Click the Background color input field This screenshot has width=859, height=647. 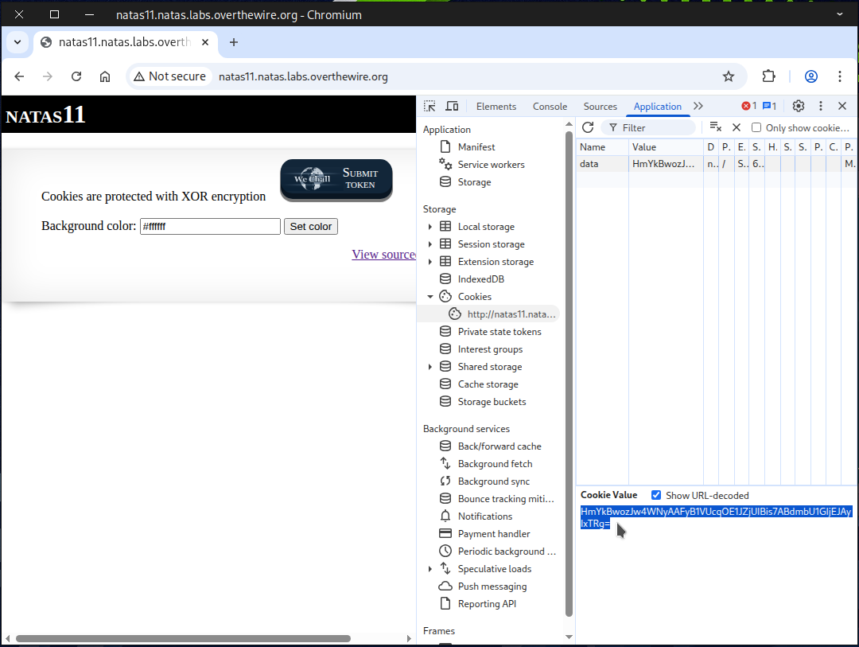(210, 227)
